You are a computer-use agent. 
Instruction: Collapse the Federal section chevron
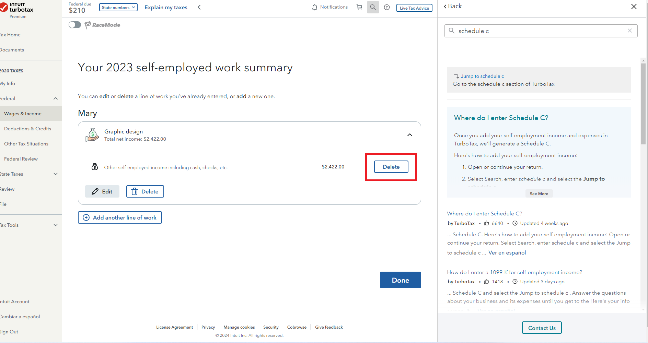[56, 98]
